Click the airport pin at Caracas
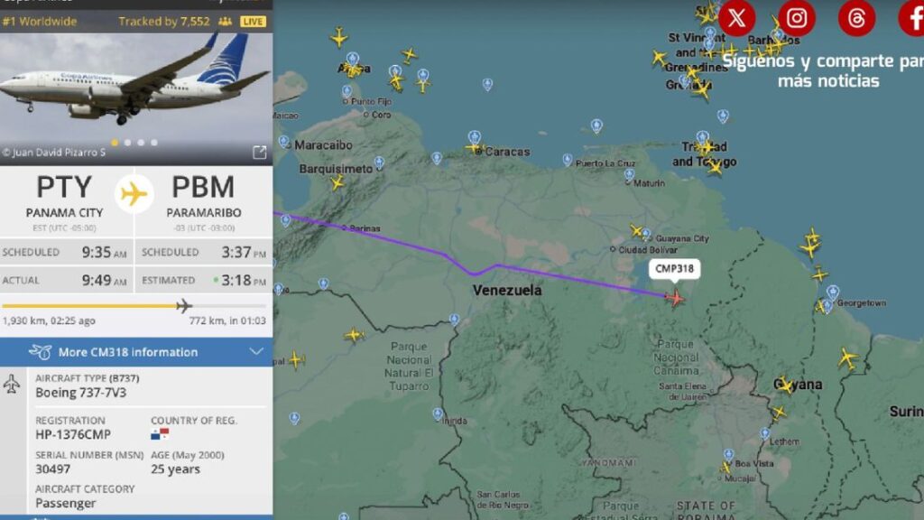Image resolution: width=924 pixels, height=520 pixels. point(475,137)
